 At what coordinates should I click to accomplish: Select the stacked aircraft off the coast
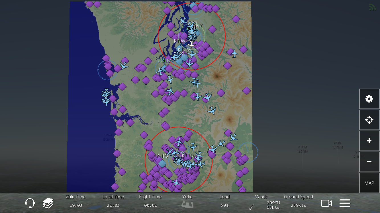coord(106,97)
